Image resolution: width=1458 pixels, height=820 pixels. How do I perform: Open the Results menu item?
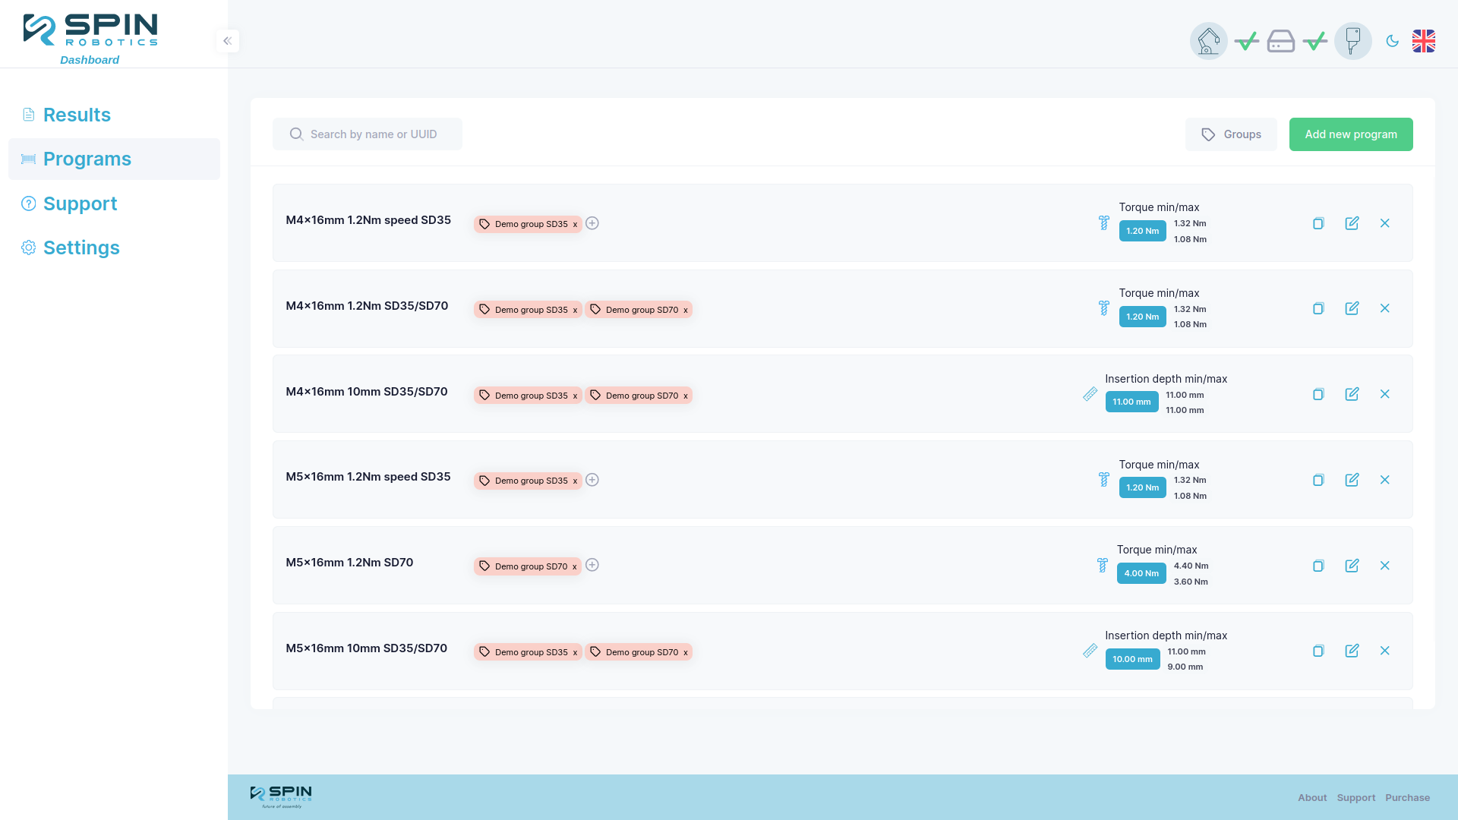pyautogui.click(x=77, y=115)
